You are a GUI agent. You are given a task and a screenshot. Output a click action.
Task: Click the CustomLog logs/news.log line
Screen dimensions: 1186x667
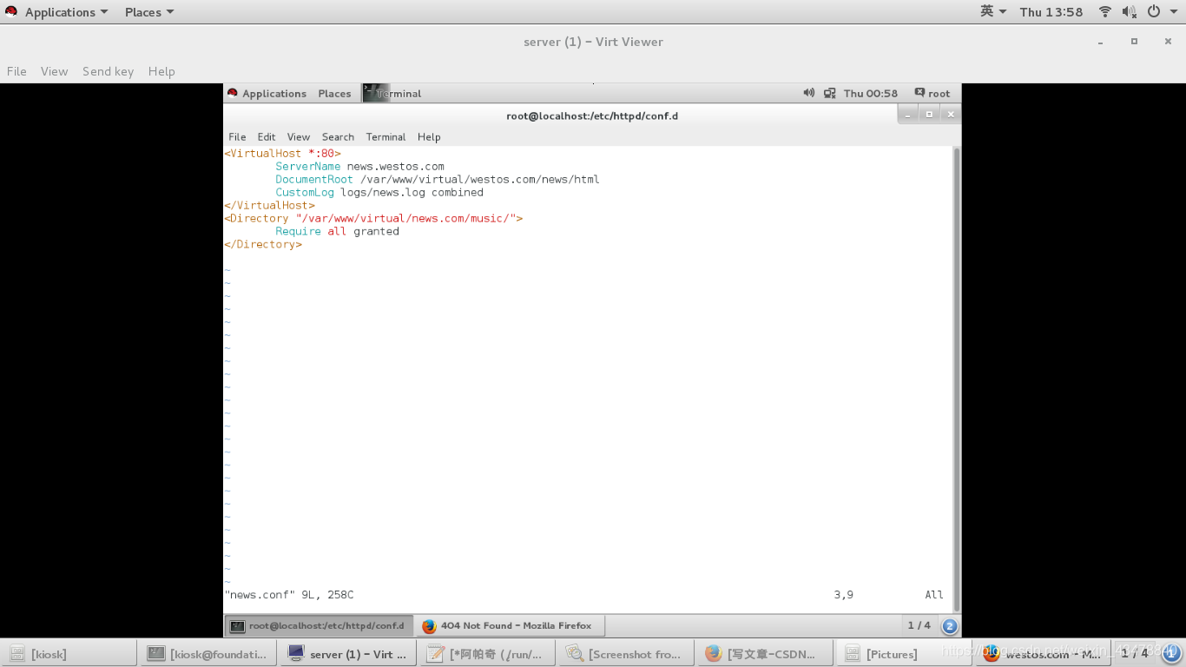tap(379, 193)
